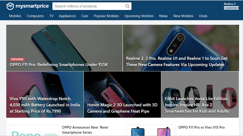The image size is (243, 136).
Task: Open Fitbit Versa Lite Edition article
Action: pos(197,105)
